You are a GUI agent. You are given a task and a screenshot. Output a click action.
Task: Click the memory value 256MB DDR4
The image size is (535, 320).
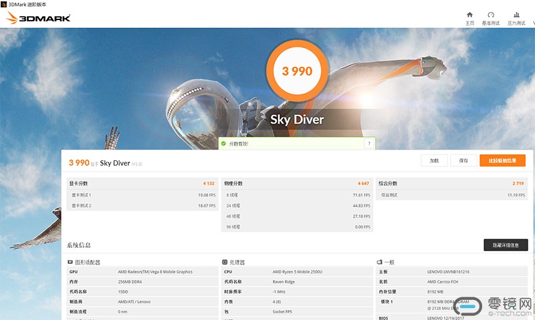130,282
